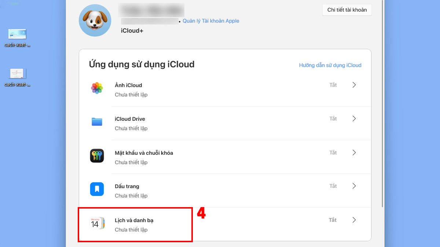Screen dimensions: 440x247
Task: Expand the iCloud Drive row chevron
Action: (x=354, y=119)
